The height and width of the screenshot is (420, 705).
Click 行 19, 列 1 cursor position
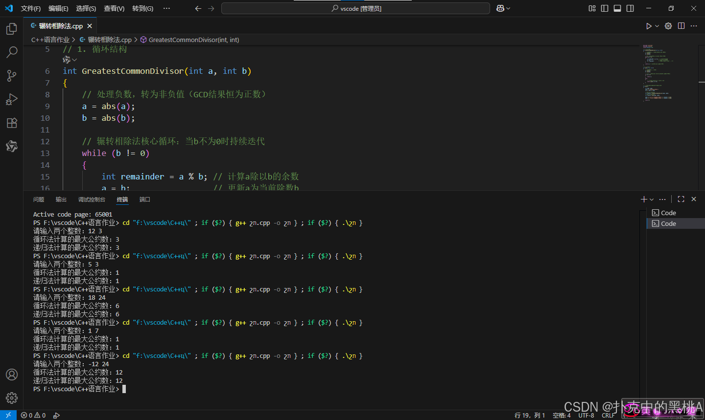point(530,415)
